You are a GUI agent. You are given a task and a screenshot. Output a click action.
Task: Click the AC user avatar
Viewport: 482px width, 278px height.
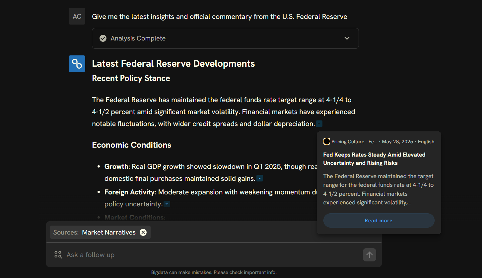77,16
